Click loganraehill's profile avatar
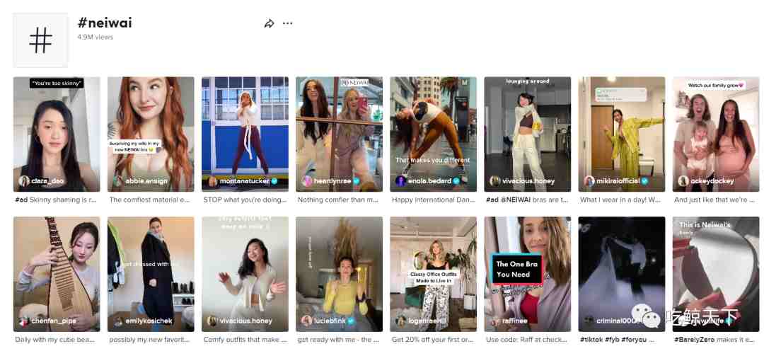Viewport: 764px width, 351px height. click(400, 321)
